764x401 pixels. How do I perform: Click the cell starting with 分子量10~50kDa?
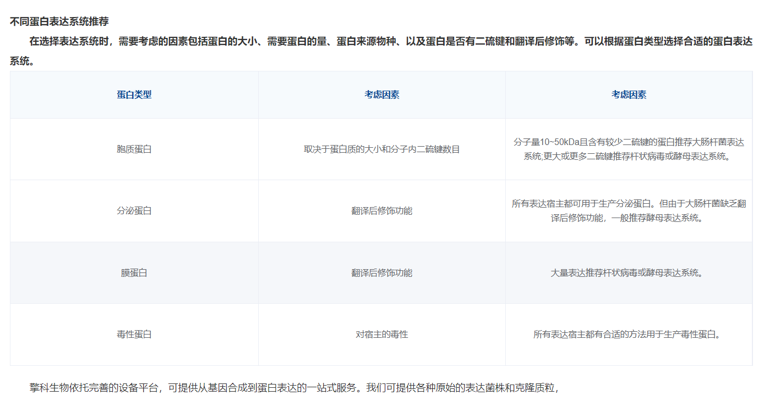click(x=629, y=149)
